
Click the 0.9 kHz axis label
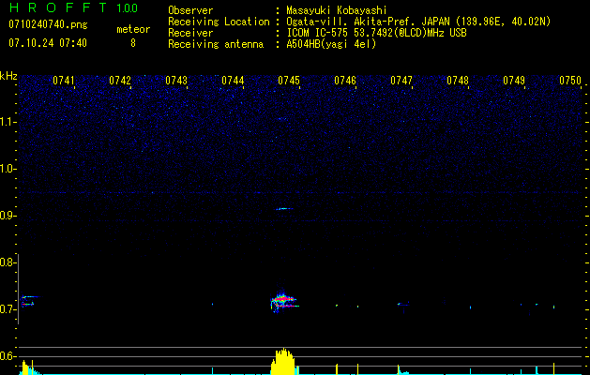[8, 216]
